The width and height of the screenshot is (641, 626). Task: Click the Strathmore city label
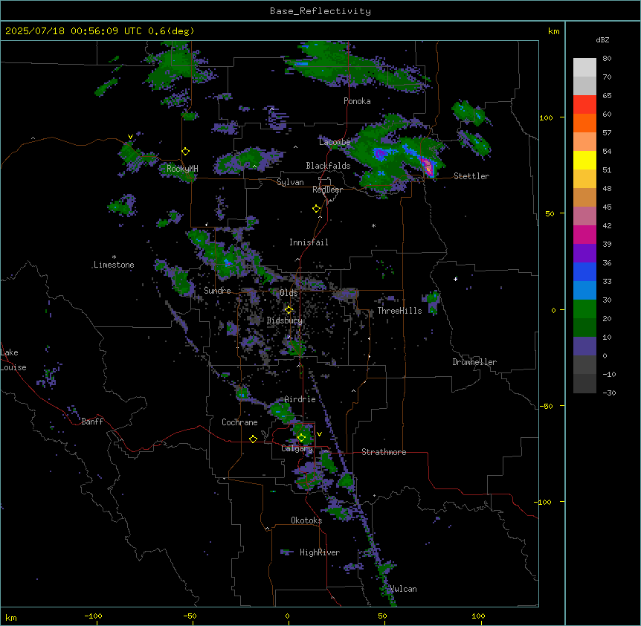[384, 452]
